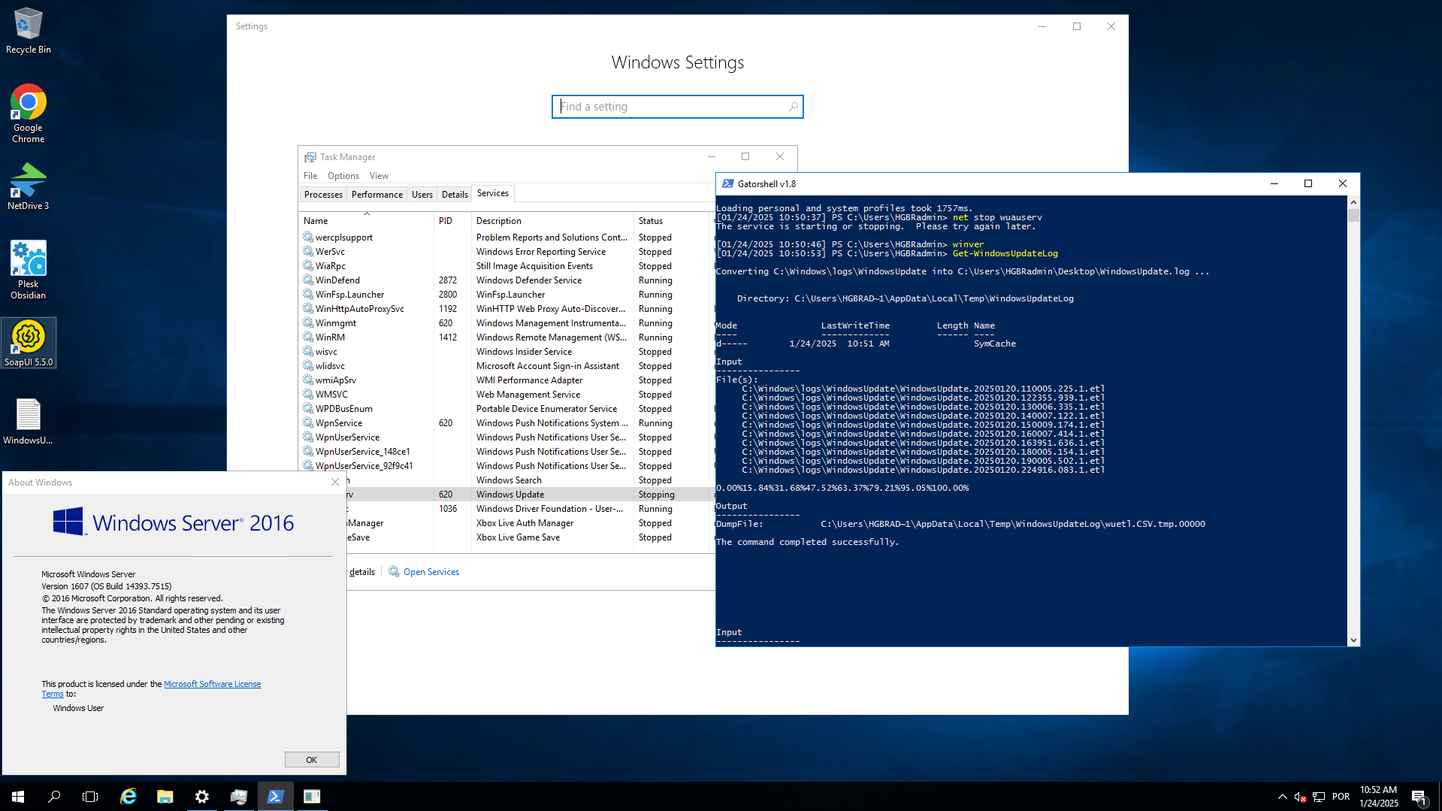Click Gatorshell scrollbar thumb

pos(1353,215)
